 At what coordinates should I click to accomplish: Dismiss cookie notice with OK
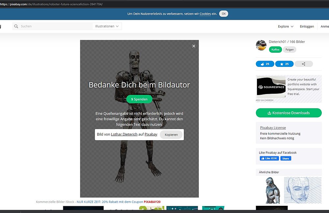point(223,14)
